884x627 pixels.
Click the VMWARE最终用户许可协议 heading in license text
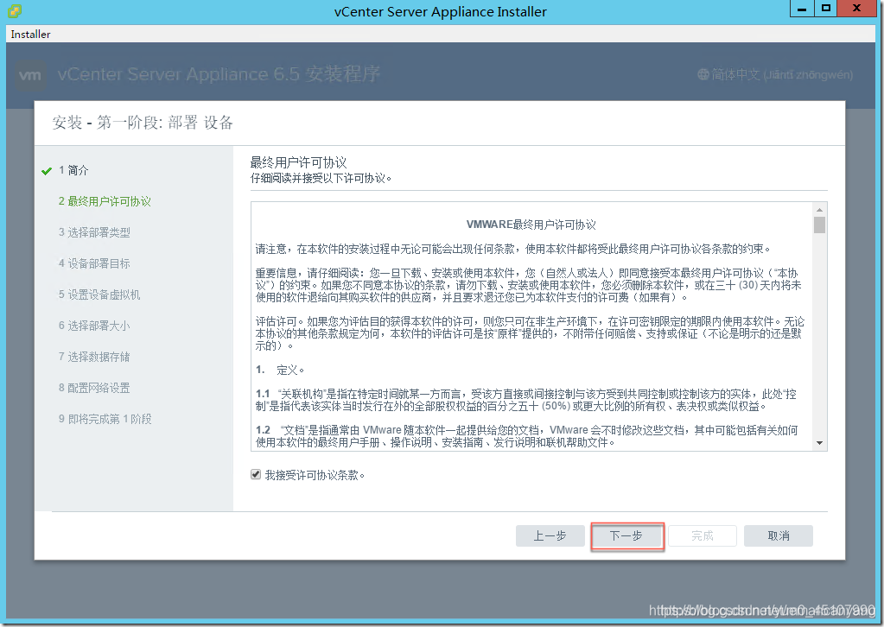531,225
